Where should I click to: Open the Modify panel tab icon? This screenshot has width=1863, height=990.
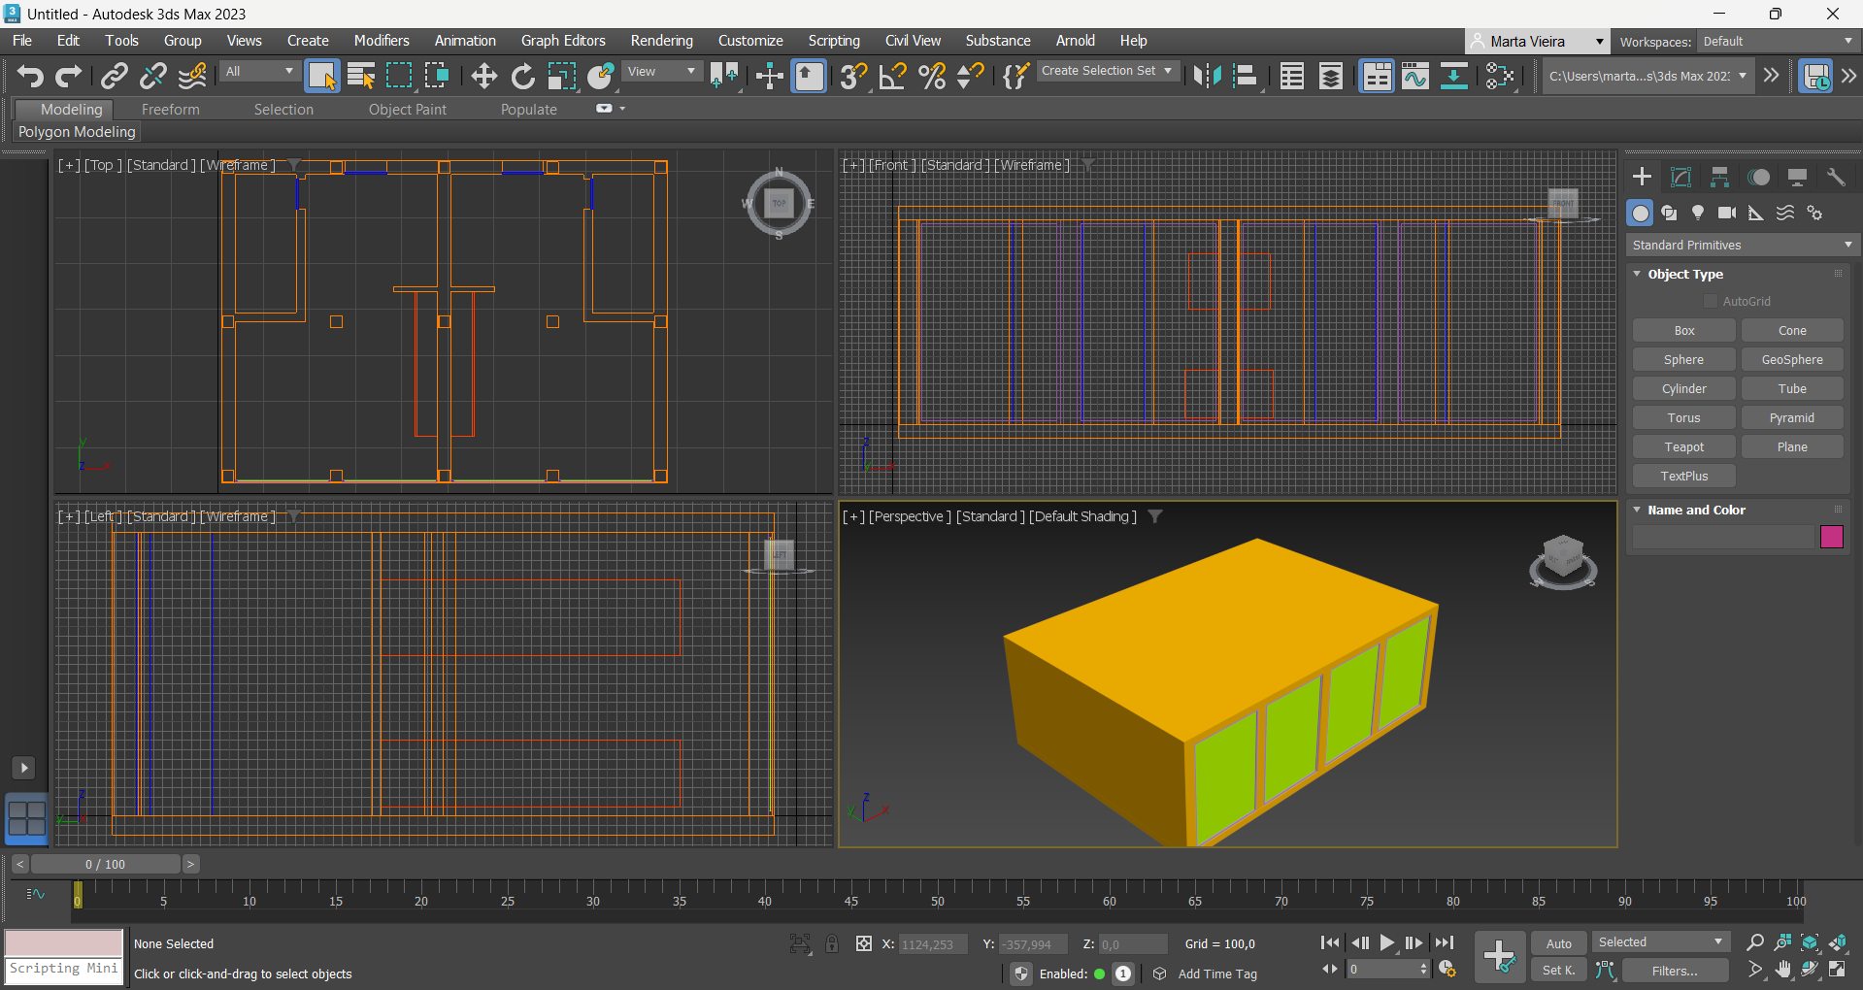point(1680,177)
